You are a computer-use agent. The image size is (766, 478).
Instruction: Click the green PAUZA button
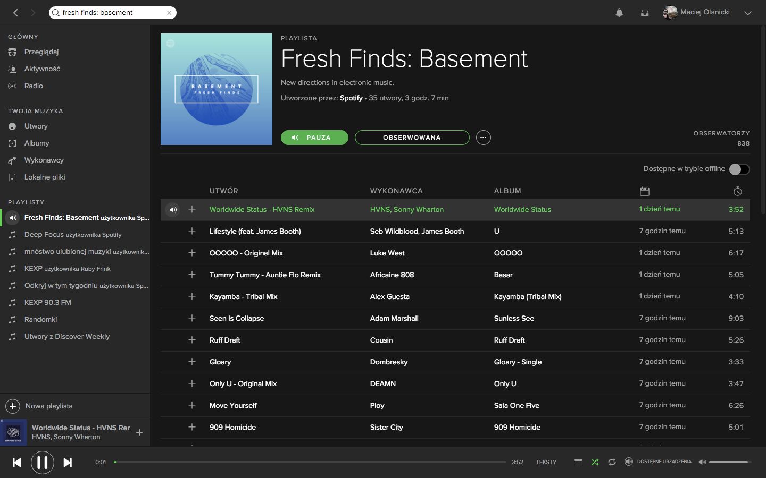click(314, 138)
